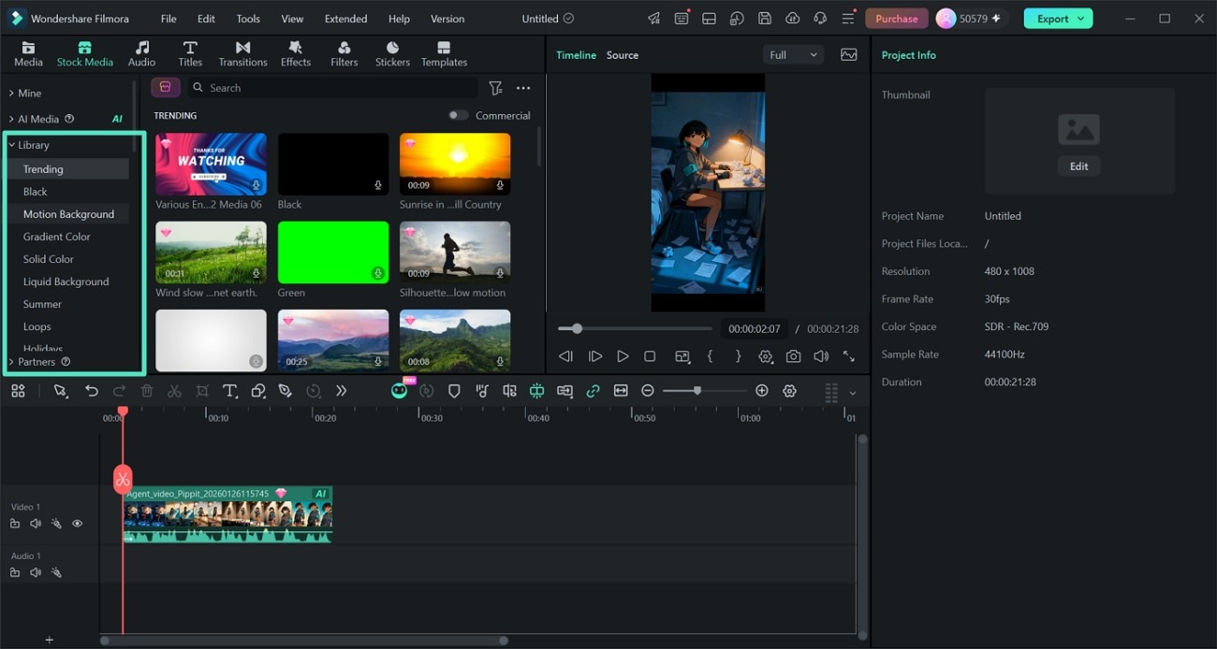Viewport: 1217px width, 649px height.
Task: Click the timeline zoom slider handle
Action: coord(697,391)
